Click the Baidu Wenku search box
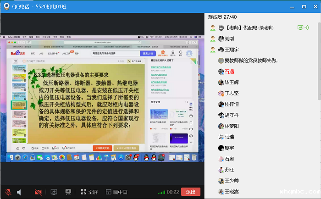The width and height of the screenshot is (321, 199). 114,53
